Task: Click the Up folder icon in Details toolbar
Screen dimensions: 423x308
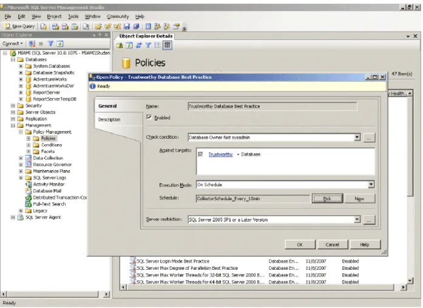Action: pos(120,45)
